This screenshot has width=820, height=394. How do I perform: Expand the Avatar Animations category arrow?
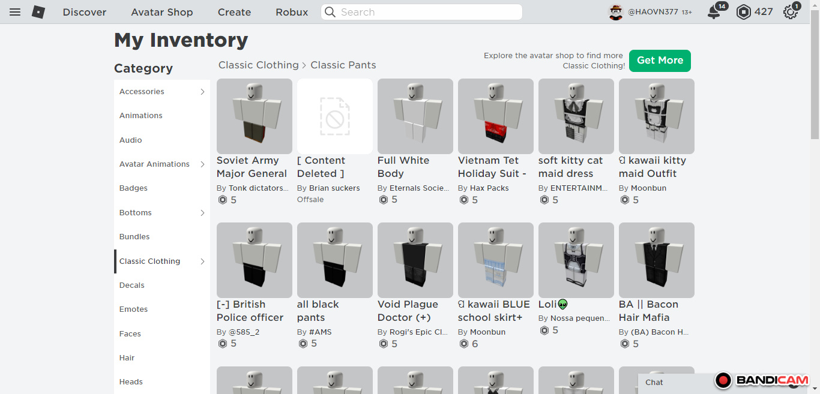point(202,164)
